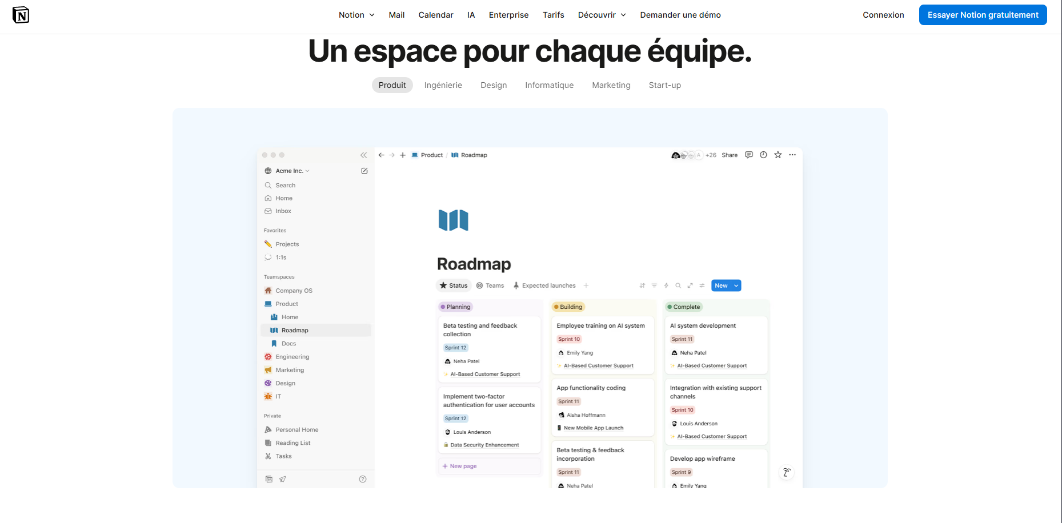1062x523 pixels.
Task: Click the Mail navigation link
Action: pos(396,15)
